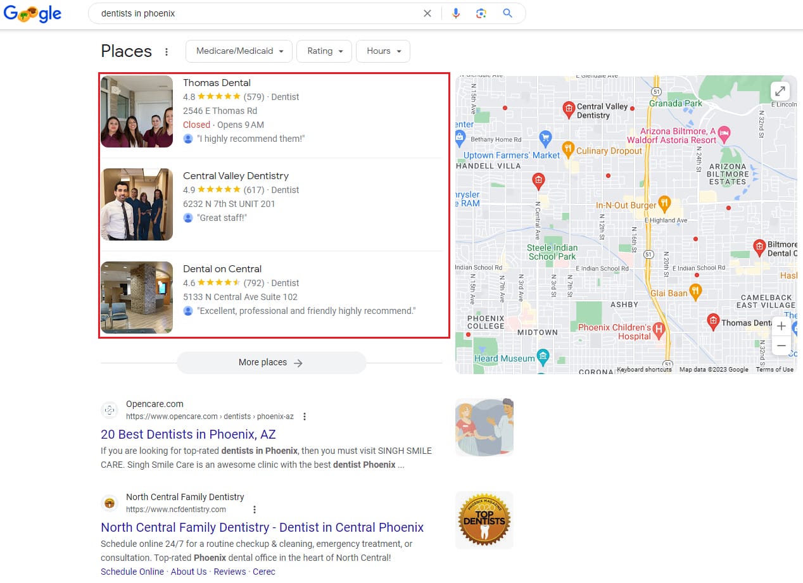Open 20 Best Dentists in Phoenix link
The height and width of the screenshot is (583, 803).
(x=188, y=435)
